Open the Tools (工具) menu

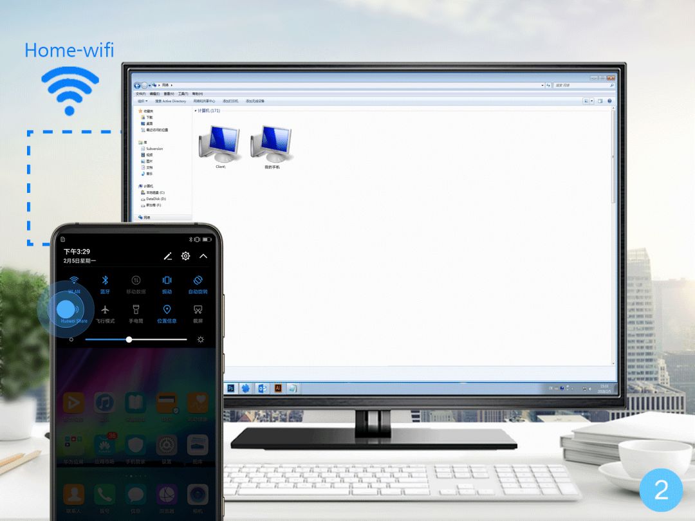pyautogui.click(x=183, y=94)
